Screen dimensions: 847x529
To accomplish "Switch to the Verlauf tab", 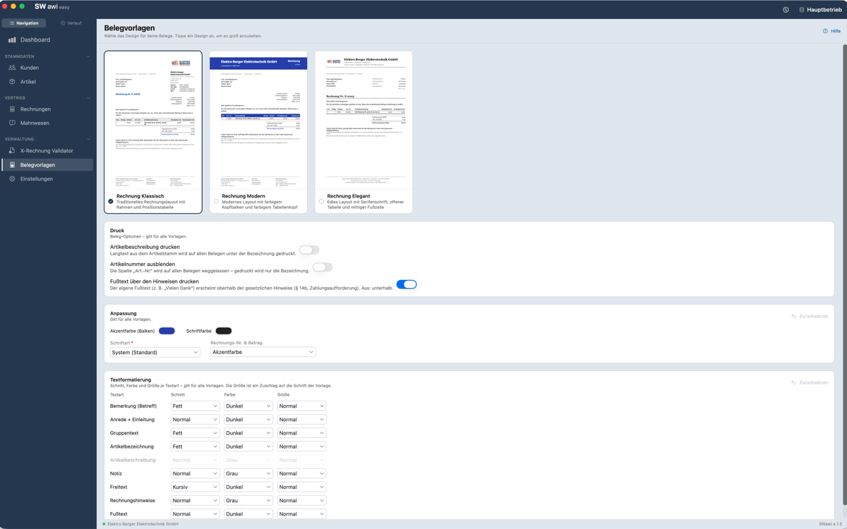I will click(71, 23).
